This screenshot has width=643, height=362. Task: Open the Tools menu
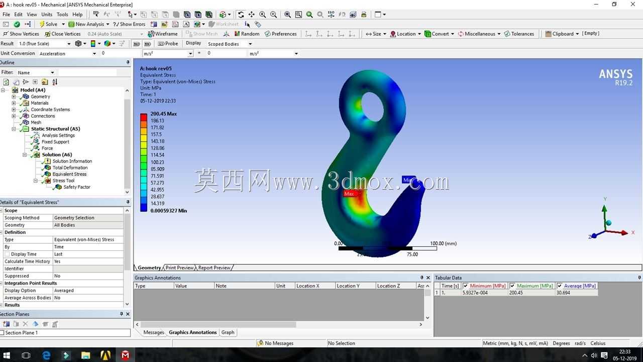click(62, 15)
